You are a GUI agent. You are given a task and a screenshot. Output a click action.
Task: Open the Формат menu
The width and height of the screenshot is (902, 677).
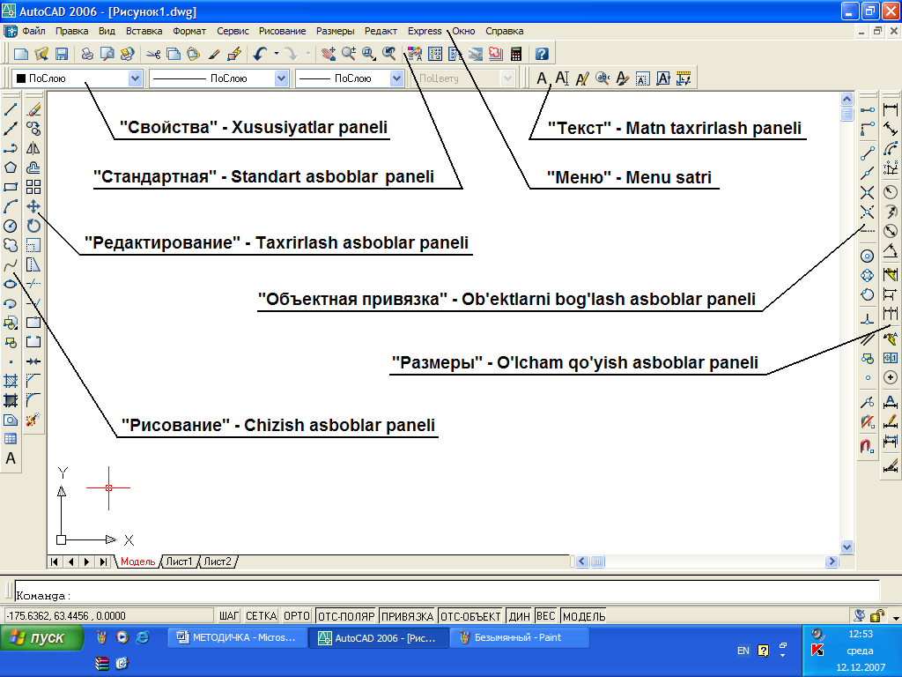click(x=189, y=31)
